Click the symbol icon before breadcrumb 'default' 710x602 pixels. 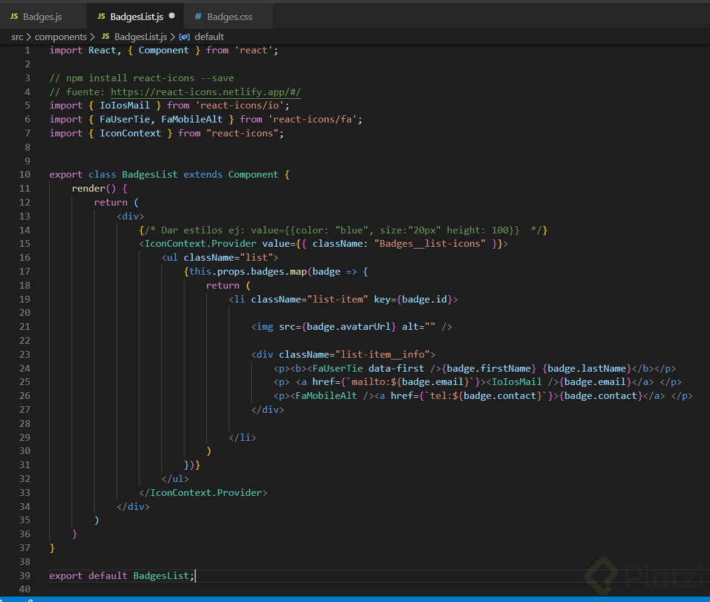pos(185,37)
